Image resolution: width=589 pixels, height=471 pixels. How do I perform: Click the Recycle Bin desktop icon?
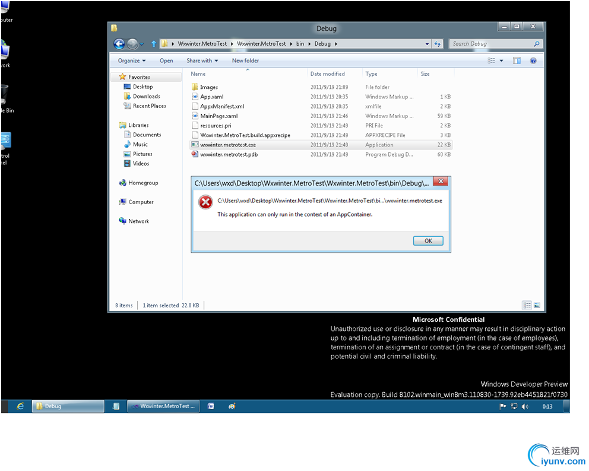(x=7, y=98)
